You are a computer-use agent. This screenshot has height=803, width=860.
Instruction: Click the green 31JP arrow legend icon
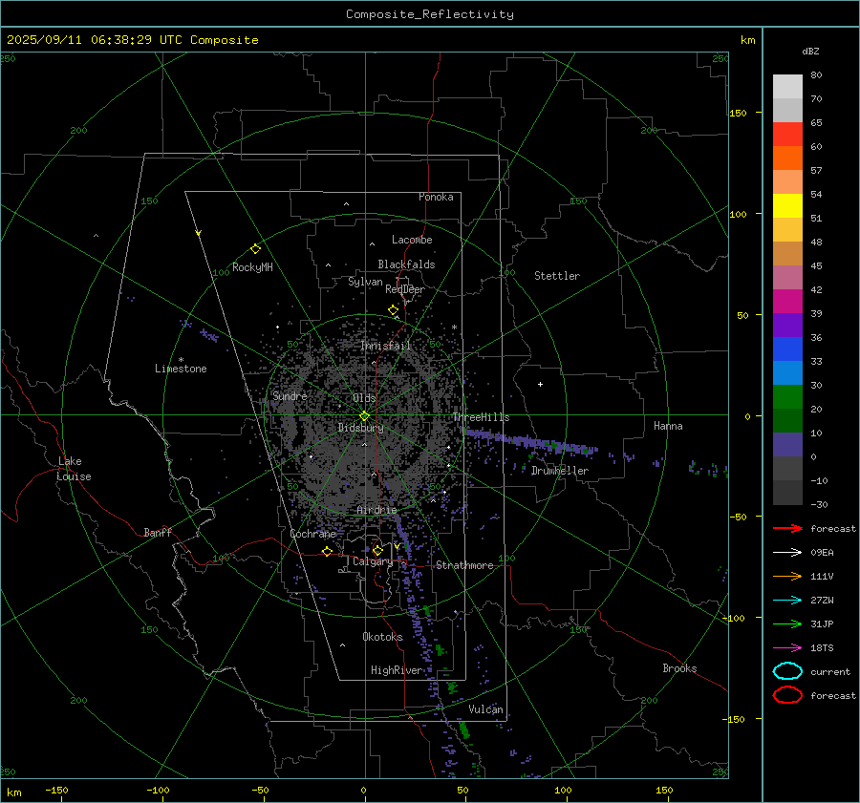pos(787,623)
